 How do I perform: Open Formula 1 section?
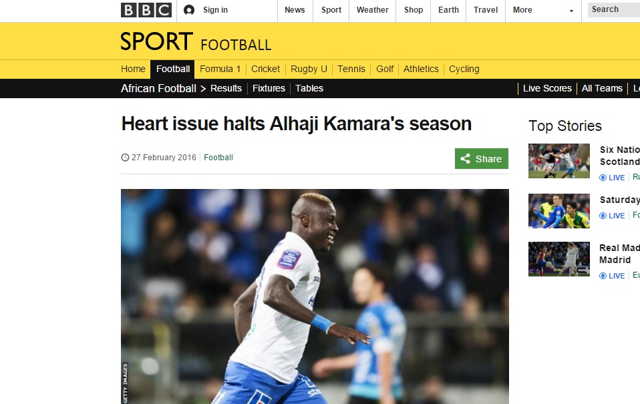click(x=220, y=69)
